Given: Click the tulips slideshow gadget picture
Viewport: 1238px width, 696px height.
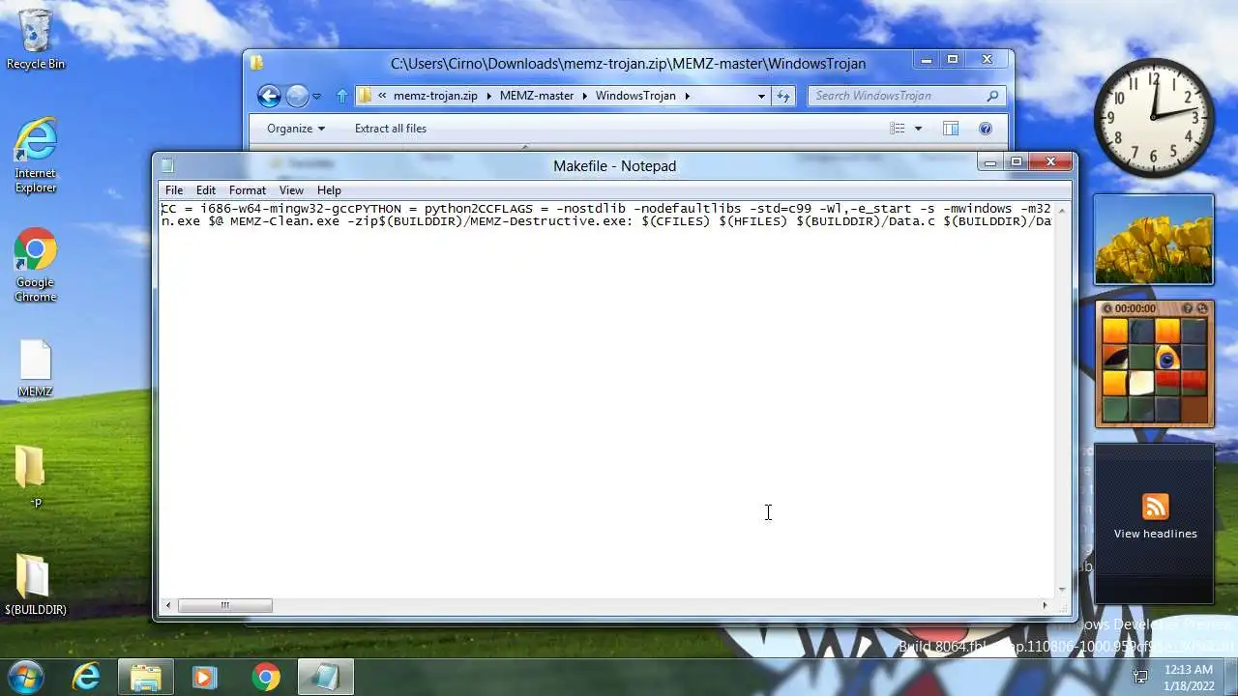Looking at the screenshot, I should (1154, 240).
